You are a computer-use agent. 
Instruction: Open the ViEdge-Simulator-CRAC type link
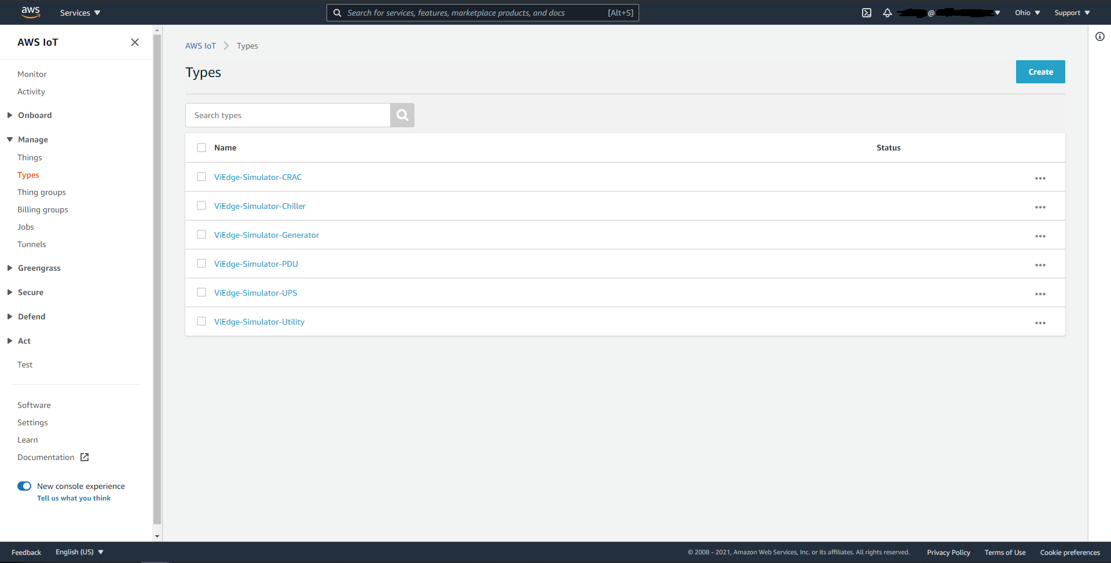point(258,177)
